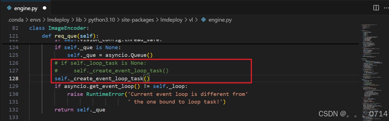Split the editor to the right
The width and height of the screenshot is (389, 121).
(x=376, y=8)
